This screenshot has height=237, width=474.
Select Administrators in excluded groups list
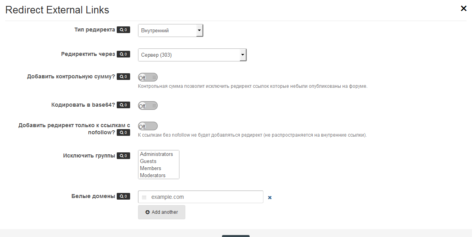click(157, 154)
